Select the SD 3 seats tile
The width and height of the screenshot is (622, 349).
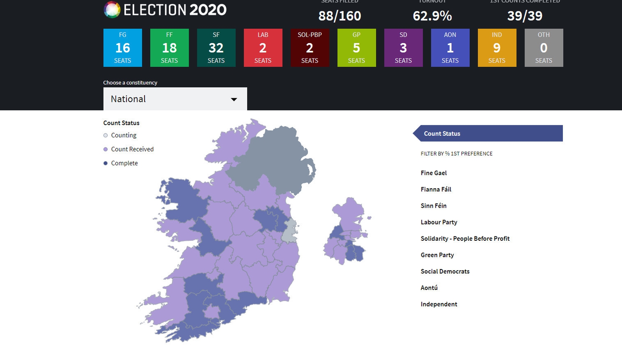point(403,47)
